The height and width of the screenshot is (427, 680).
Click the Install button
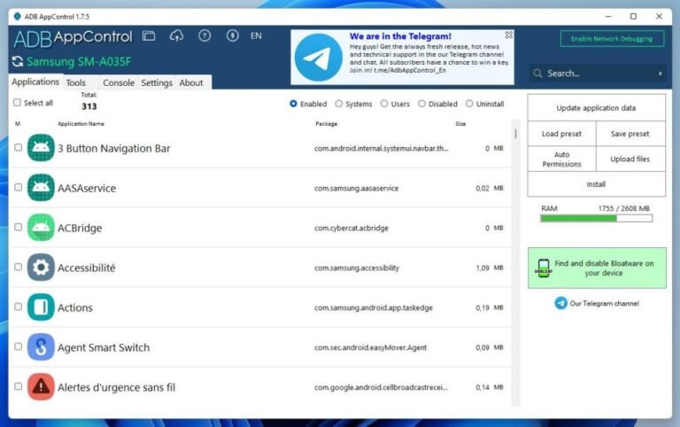(x=596, y=184)
